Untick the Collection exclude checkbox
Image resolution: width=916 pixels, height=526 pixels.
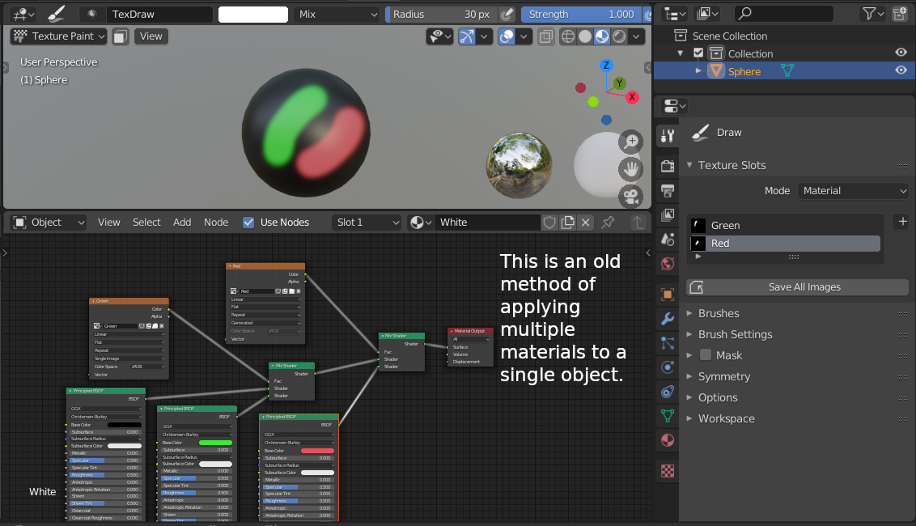698,53
